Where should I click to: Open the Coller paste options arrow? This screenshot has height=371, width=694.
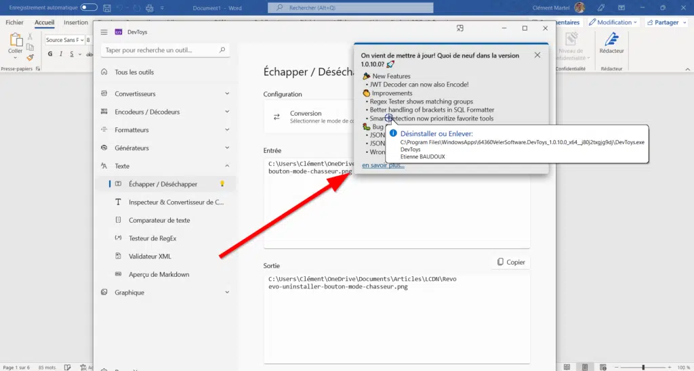[15, 58]
